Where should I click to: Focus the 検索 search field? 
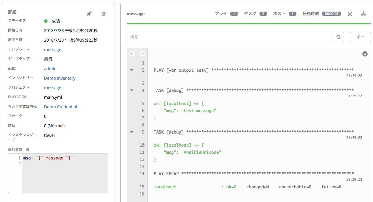point(230,37)
